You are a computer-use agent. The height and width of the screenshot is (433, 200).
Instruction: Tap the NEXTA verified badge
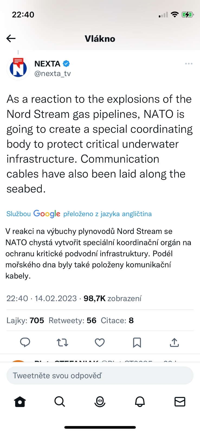66,64
